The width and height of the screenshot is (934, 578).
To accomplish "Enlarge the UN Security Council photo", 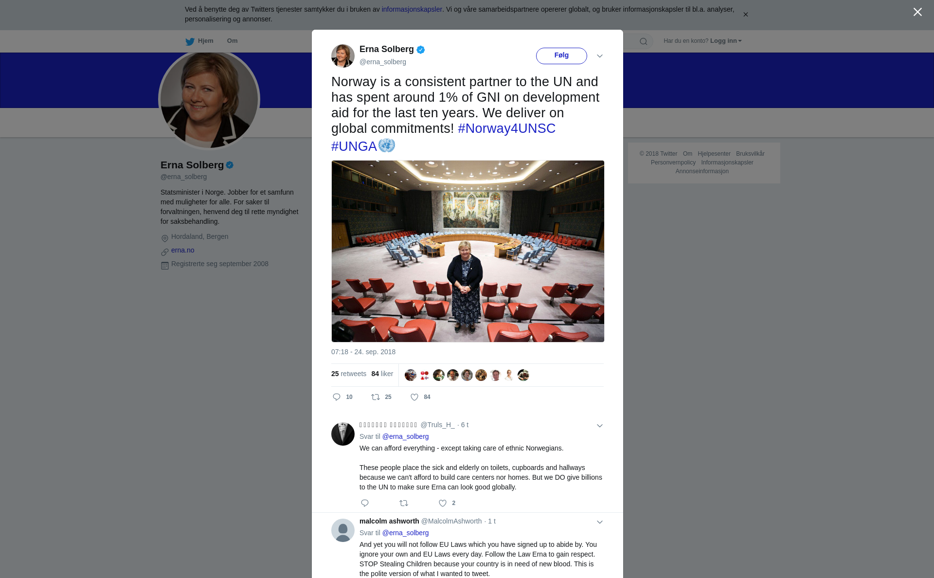I will click(468, 251).
